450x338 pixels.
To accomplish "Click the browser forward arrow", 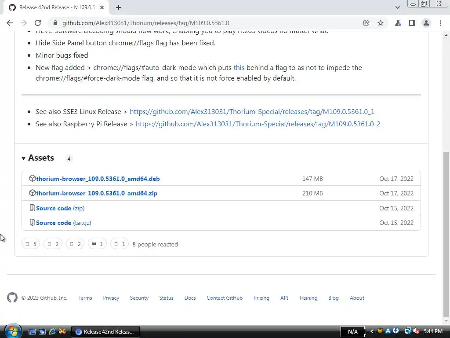I will click(24, 23).
